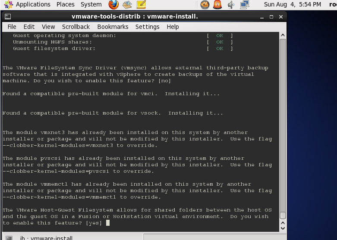Click 'module for vmci.' line text
The height and width of the screenshot is (240, 337).
(130, 94)
